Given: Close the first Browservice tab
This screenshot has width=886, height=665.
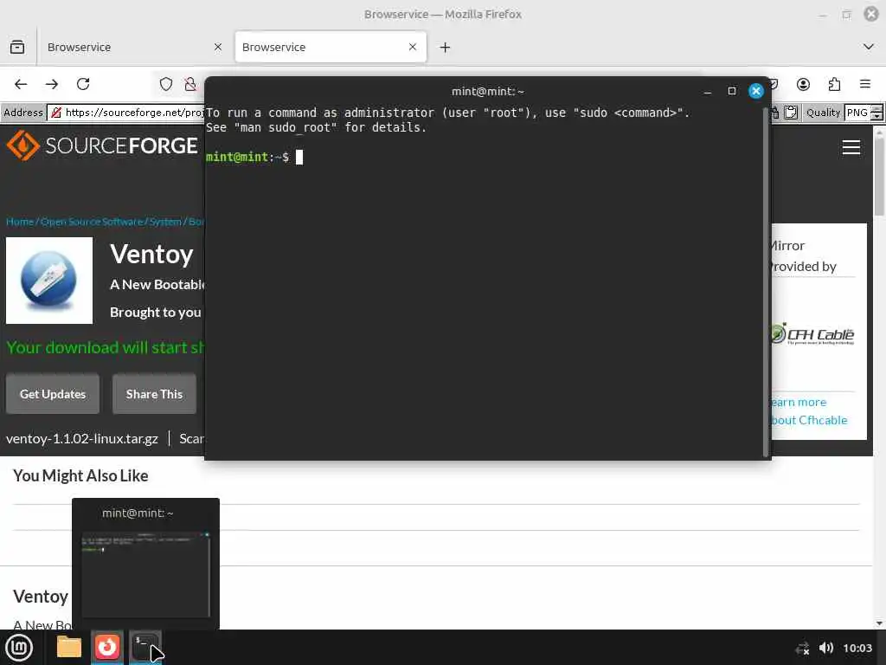Looking at the screenshot, I should point(217,47).
